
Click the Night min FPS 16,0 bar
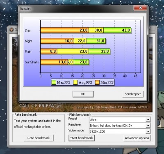pyautogui.click(x=57, y=41)
